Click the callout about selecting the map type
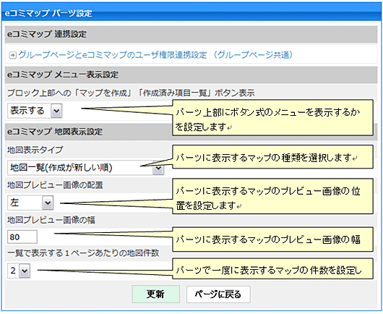The width and height of the screenshot is (383, 314). coord(273,157)
